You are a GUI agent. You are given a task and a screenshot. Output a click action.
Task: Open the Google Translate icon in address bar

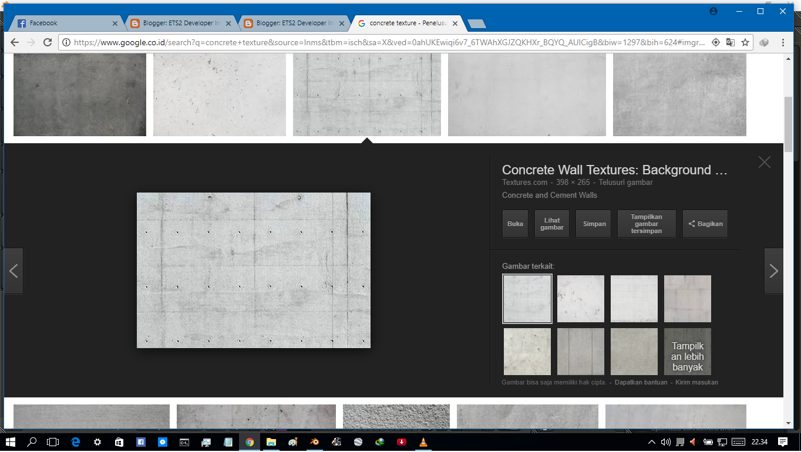731,42
